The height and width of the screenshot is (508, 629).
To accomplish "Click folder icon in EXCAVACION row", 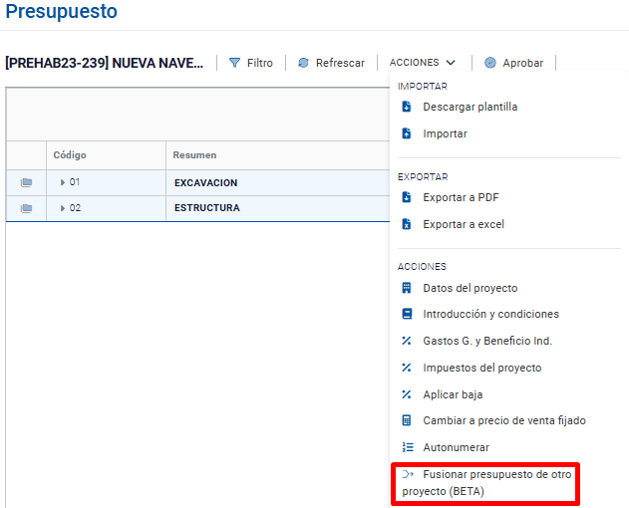I will tap(26, 182).
